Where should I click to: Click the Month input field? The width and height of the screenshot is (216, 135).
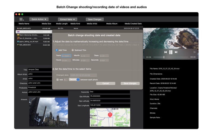85,56
